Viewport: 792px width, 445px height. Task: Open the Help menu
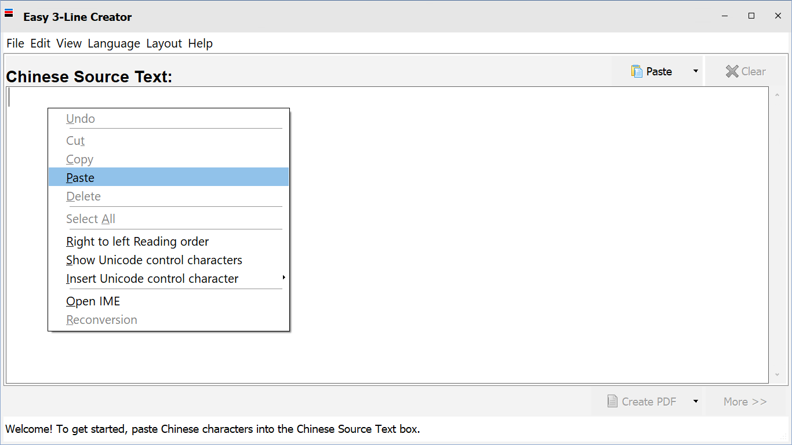click(x=200, y=43)
